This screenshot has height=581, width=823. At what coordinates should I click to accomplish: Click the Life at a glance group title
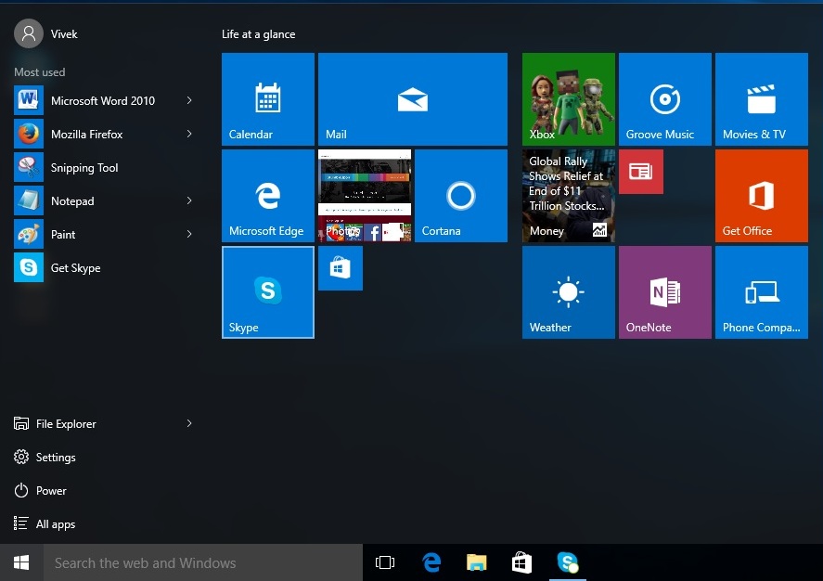pos(258,34)
